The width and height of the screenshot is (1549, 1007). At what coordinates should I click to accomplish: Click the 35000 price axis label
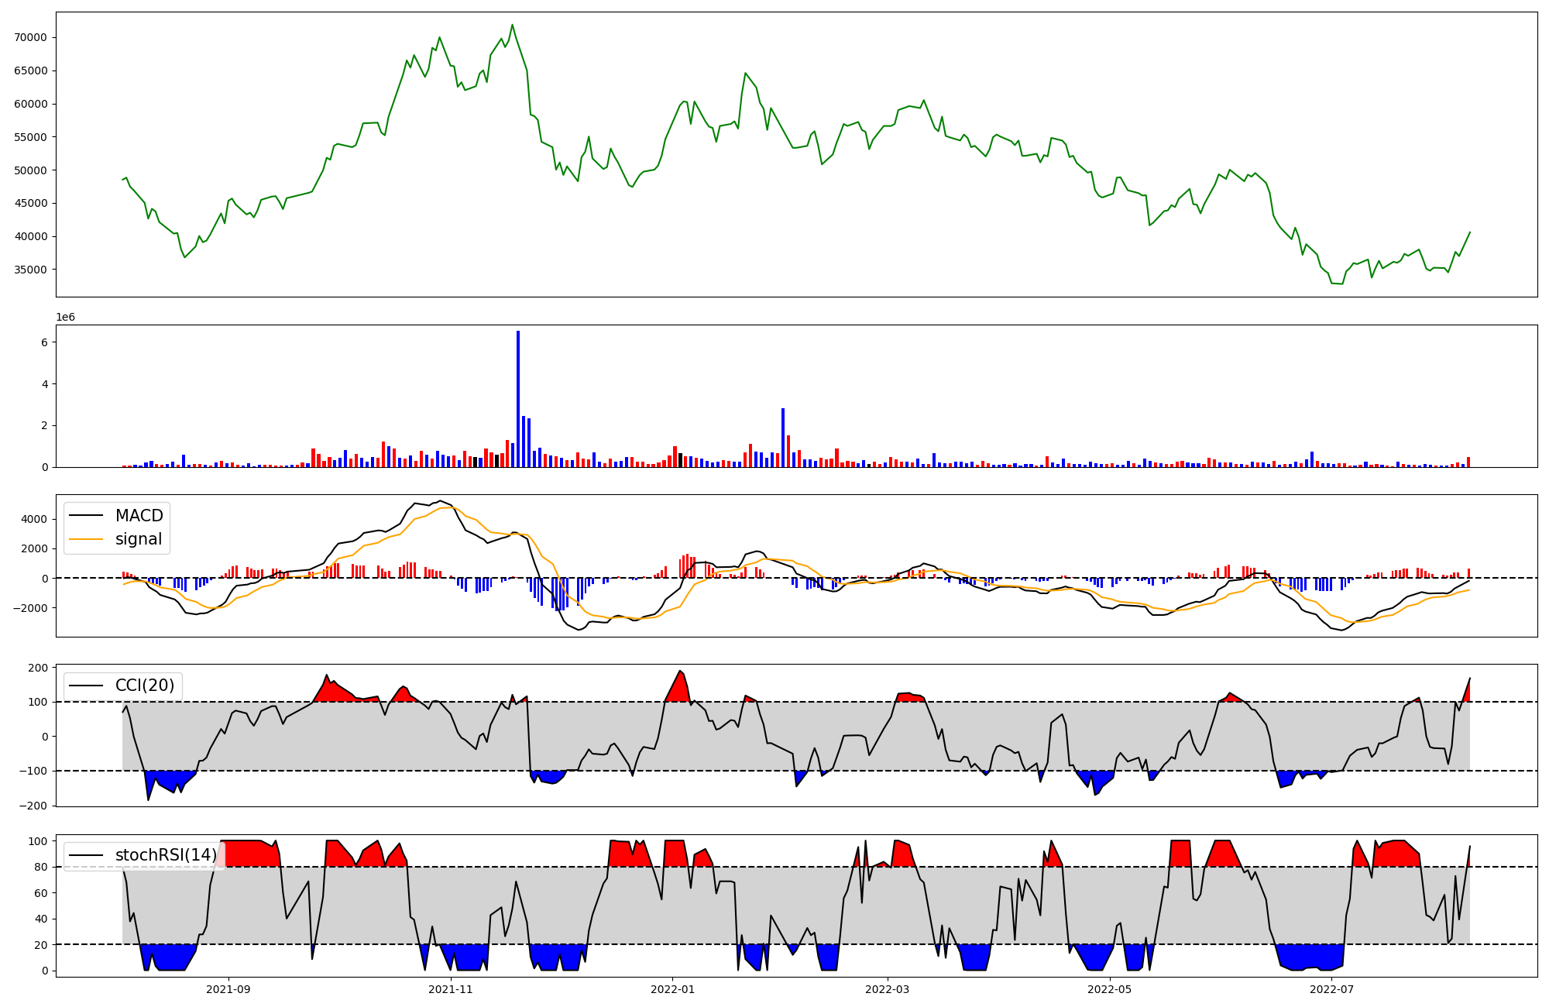point(31,270)
